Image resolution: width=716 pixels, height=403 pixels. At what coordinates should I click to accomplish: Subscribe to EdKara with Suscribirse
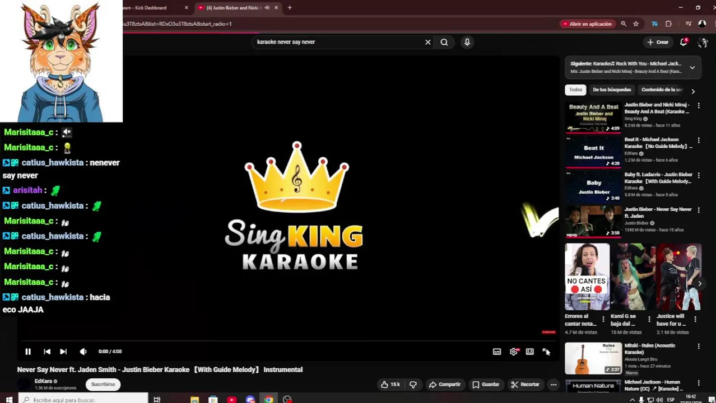click(103, 385)
